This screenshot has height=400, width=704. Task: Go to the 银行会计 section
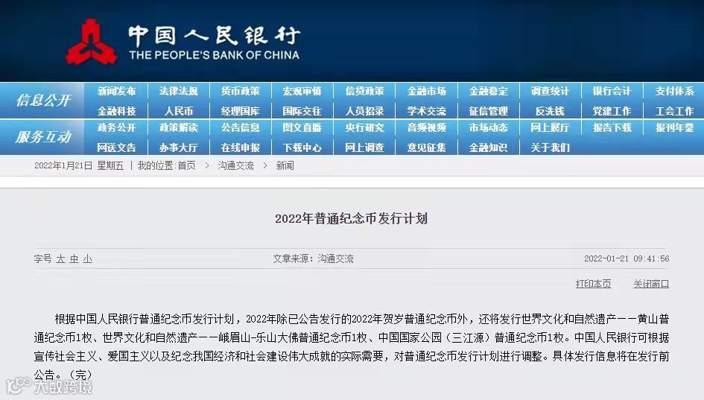point(612,91)
